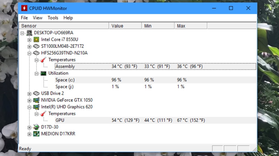Click the D17D-30 battery icon
This screenshot has height=156, width=279.
36,127
